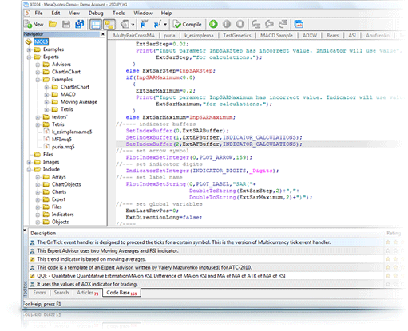This screenshot has height=331, width=408.
Task: Select the Expert folder under Include
Action: 58,199
